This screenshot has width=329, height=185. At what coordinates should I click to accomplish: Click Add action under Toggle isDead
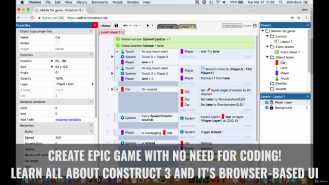(x=188, y=137)
